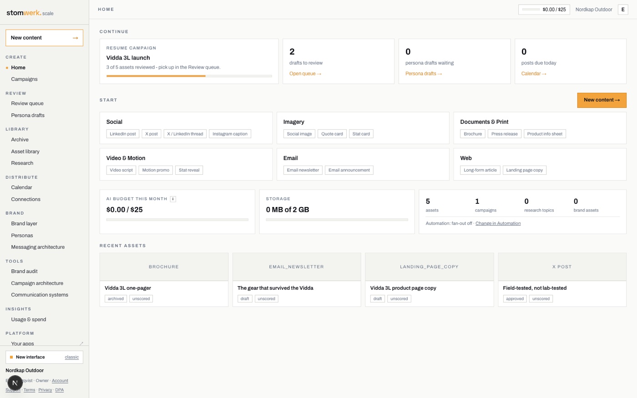
Task: Open Vidda 3L product page copy asset
Action: 429,280
